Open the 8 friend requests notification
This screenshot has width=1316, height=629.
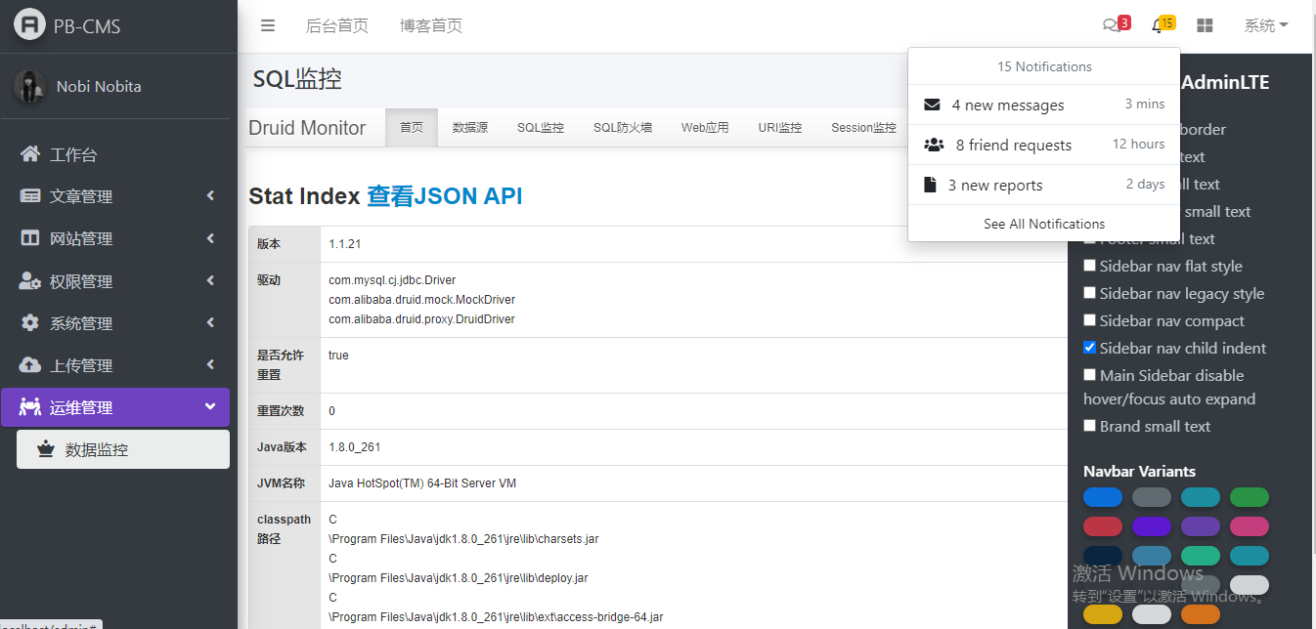(x=1044, y=145)
